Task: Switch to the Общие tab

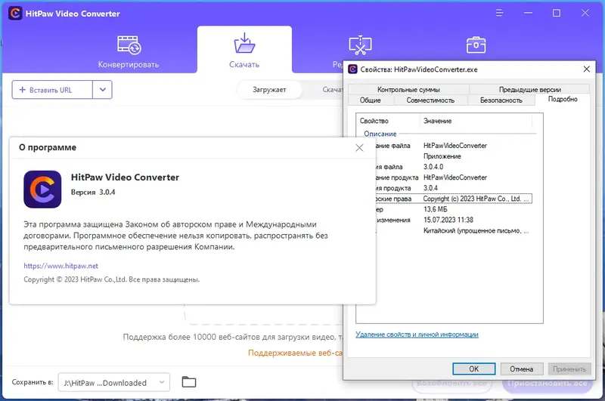Action: click(371, 100)
